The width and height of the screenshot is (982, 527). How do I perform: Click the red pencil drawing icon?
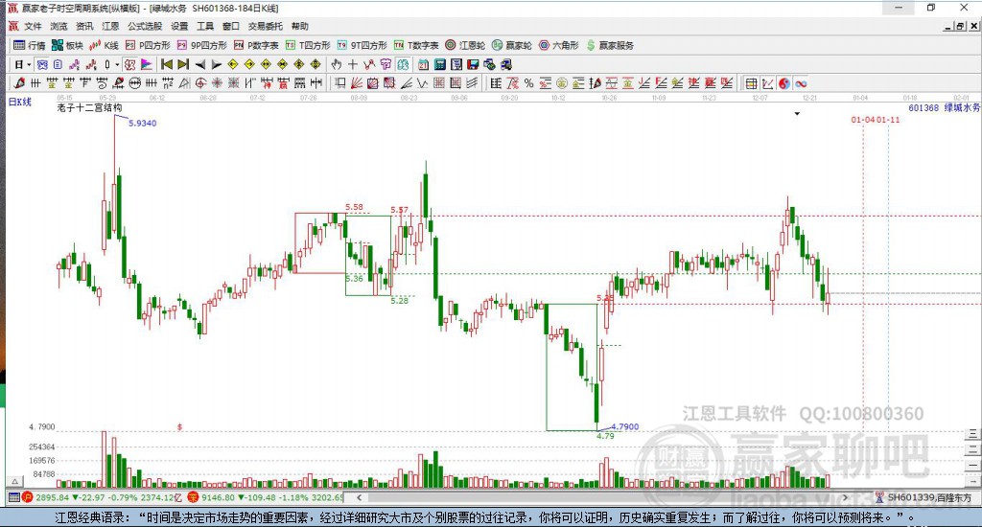[x=19, y=82]
